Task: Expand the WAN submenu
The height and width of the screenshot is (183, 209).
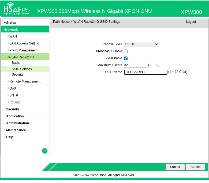Action: point(12,36)
